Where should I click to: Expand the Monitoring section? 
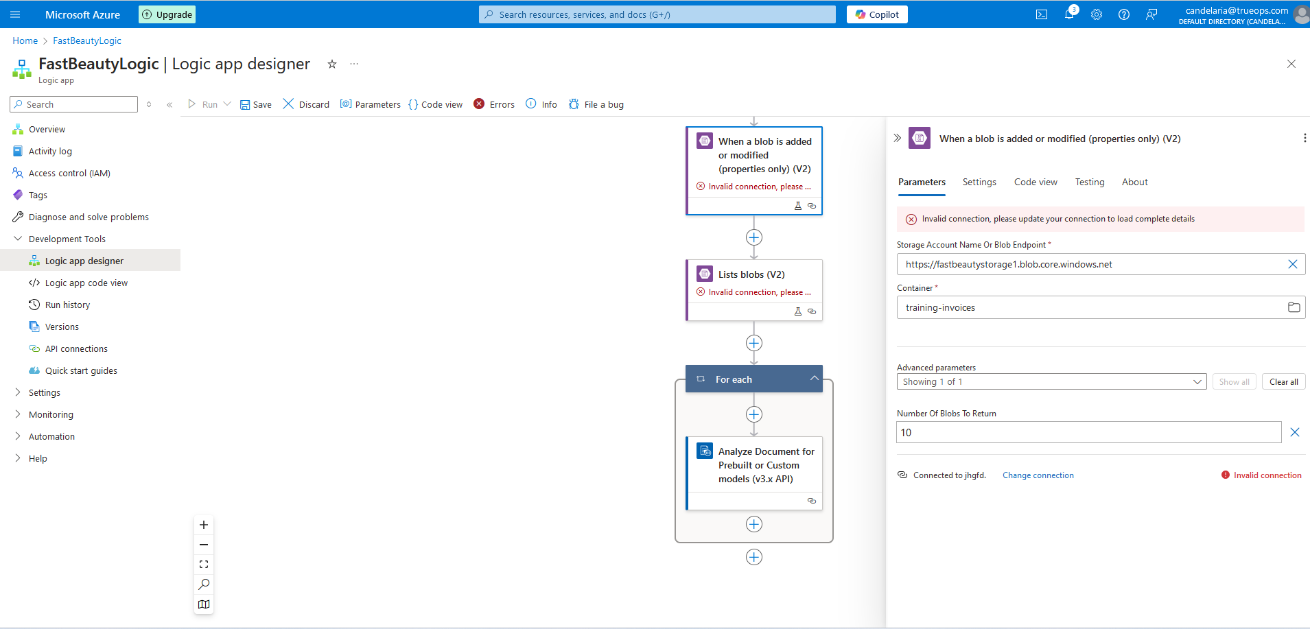click(18, 414)
